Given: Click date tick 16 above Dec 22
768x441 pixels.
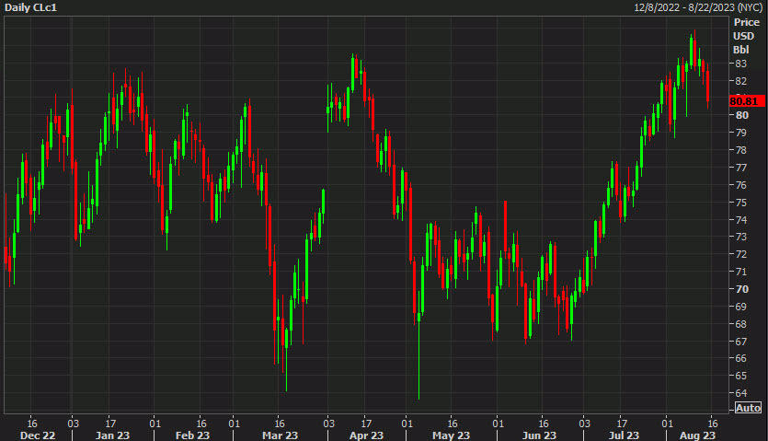Looking at the screenshot, I should (x=32, y=424).
